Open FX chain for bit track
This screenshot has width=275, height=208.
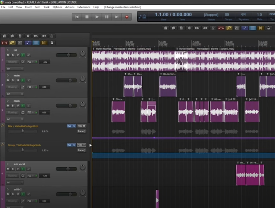pos(29,62)
